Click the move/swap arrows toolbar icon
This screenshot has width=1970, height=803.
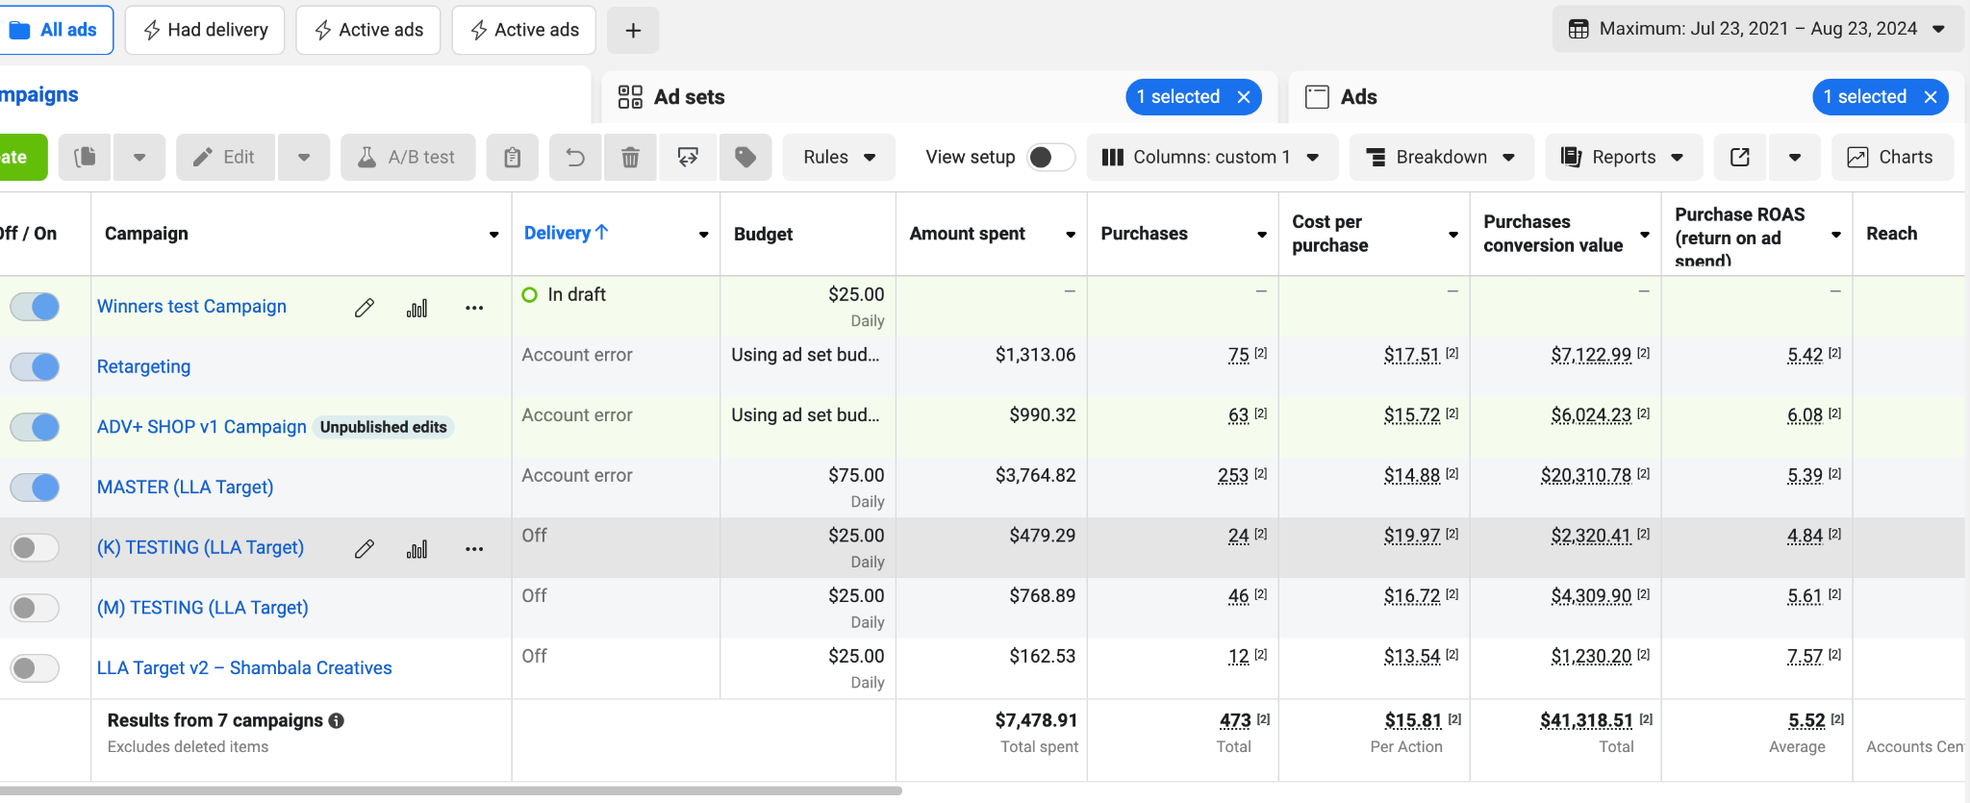coord(688,157)
